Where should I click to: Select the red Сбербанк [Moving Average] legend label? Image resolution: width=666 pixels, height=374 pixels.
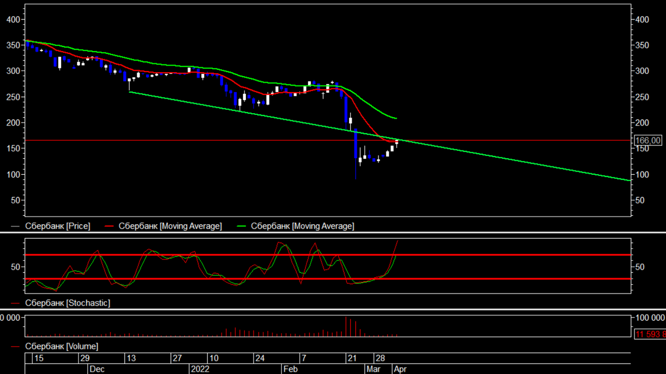click(170, 226)
